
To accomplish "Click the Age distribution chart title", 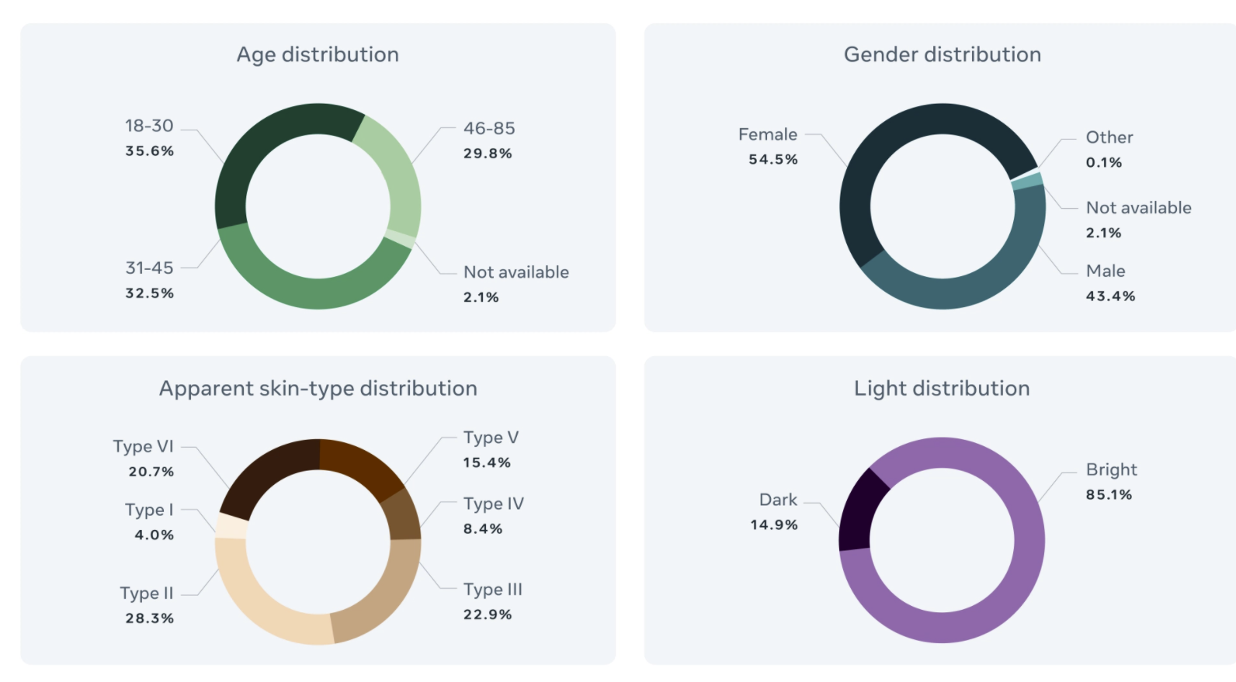I will [318, 54].
